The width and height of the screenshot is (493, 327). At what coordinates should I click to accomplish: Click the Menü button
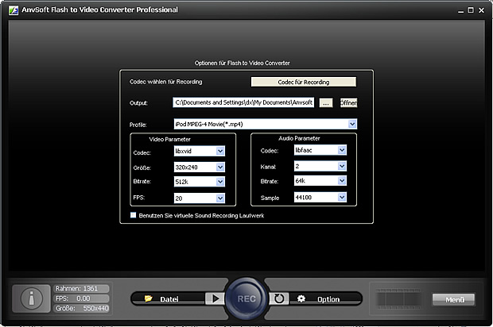(453, 300)
